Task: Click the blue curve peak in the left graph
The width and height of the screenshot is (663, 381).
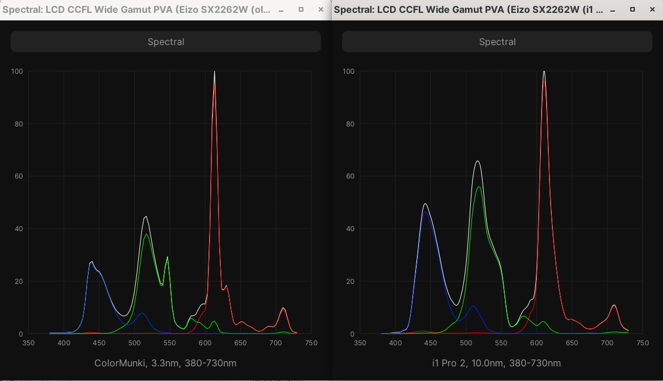Action: (91, 263)
